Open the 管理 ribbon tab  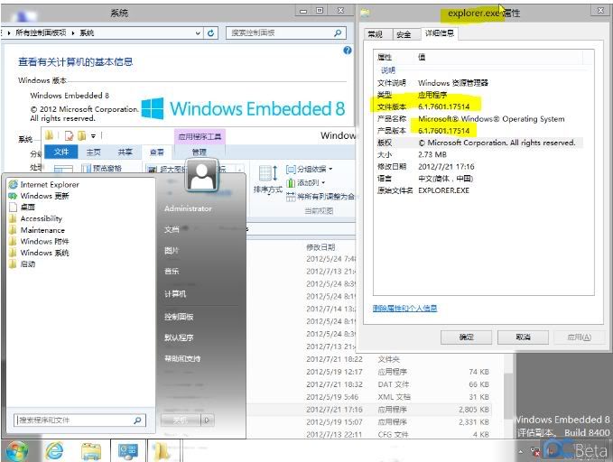[x=200, y=152]
